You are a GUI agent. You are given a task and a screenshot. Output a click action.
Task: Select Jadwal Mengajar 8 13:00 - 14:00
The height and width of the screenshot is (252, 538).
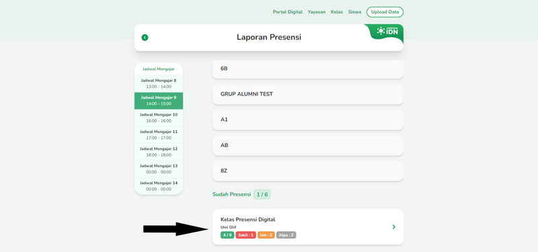[159, 83]
